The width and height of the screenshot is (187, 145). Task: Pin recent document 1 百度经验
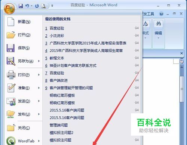click(137, 28)
